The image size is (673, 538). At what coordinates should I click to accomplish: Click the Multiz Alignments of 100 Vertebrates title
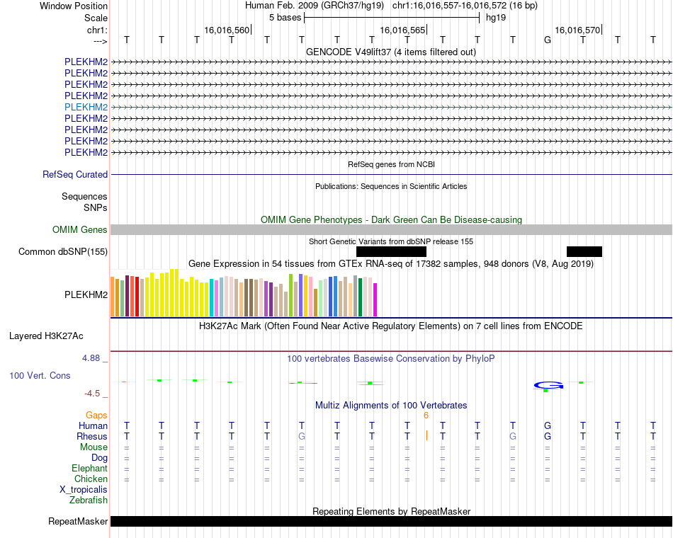391,405
